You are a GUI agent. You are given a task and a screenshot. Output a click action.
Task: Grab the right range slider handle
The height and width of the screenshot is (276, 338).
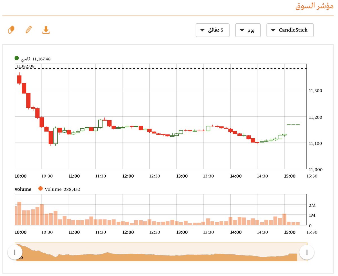[307, 252]
